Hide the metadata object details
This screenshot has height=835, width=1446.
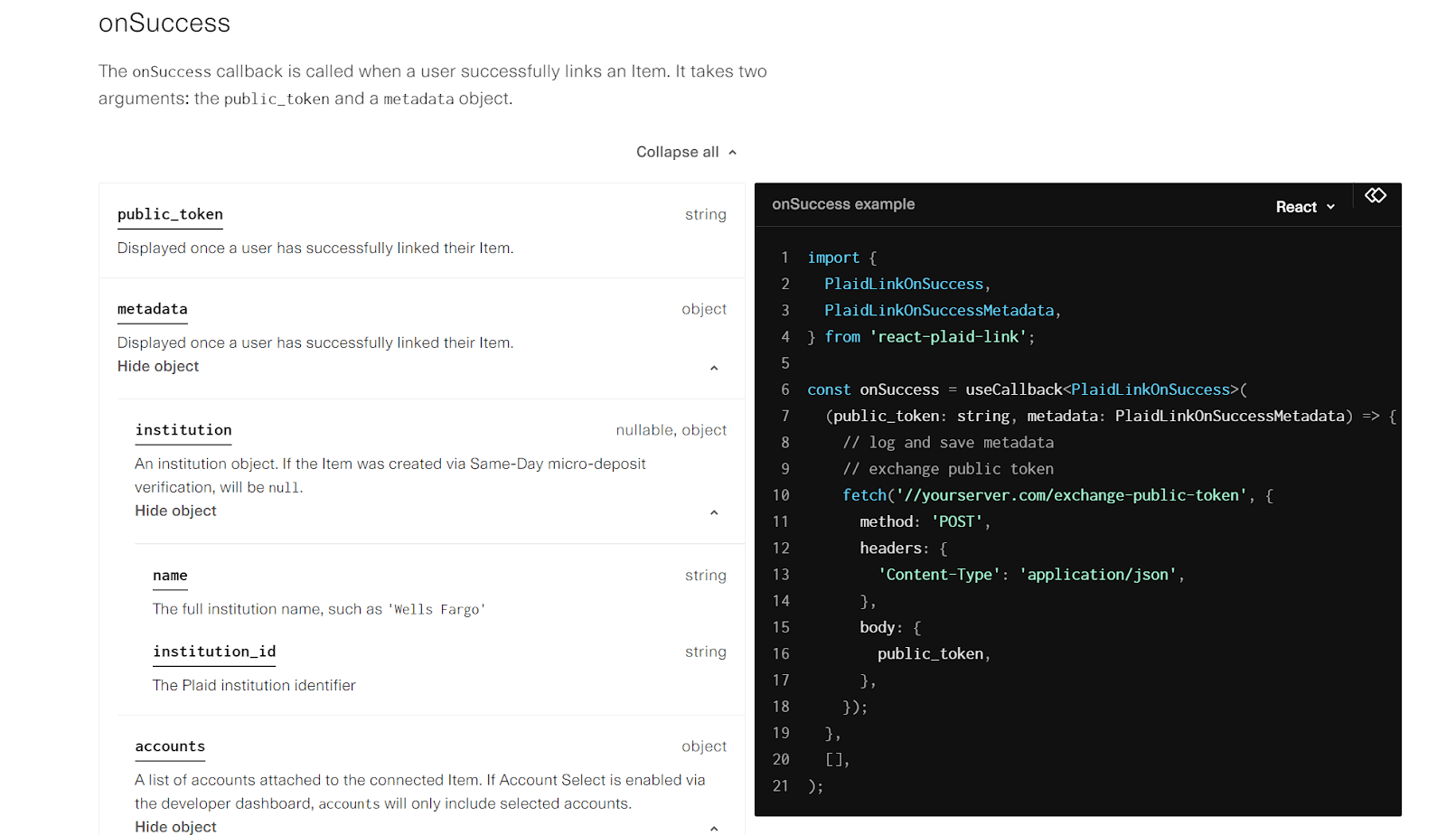click(157, 366)
